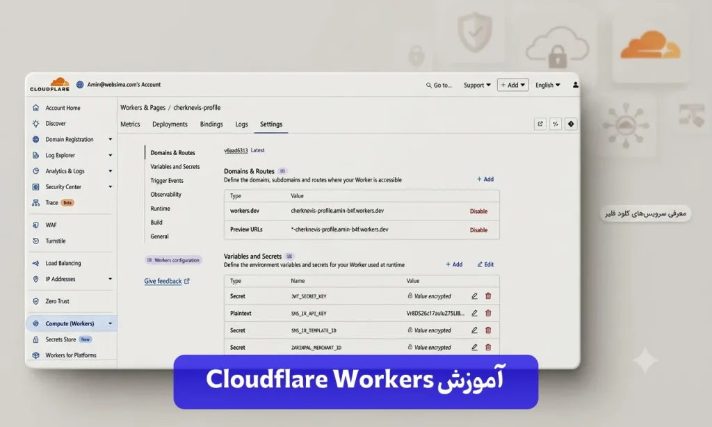Edit the ZARINPAL_MERCHANT_ID pencil icon

(474, 347)
